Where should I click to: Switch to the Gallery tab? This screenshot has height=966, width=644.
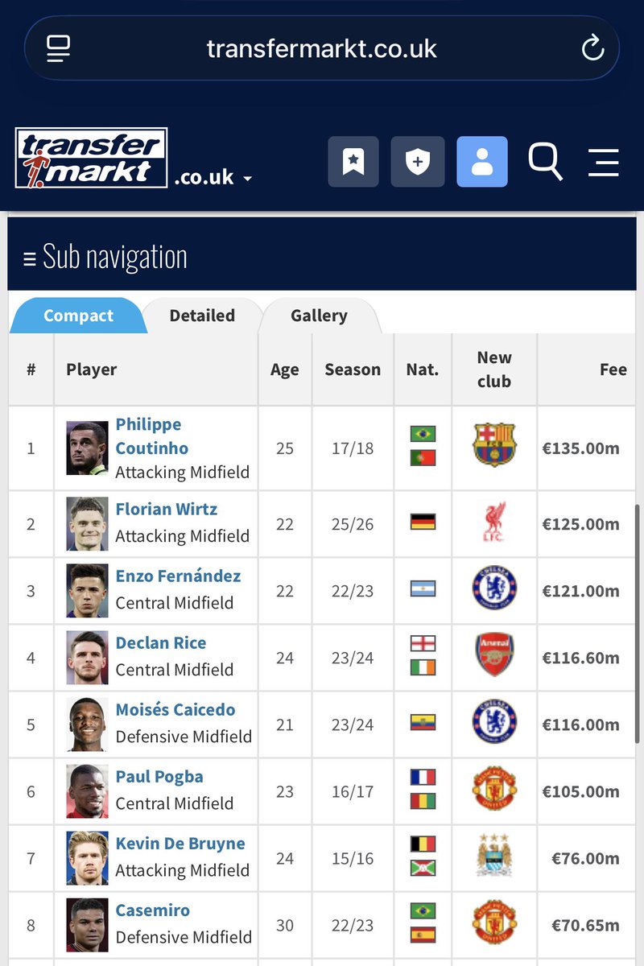point(320,316)
